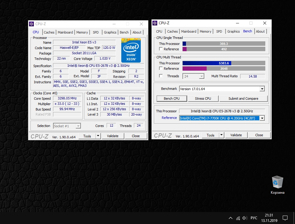This screenshot has height=224, width=295.
Task: Switch to CPU tab in right window
Action: 159,31
